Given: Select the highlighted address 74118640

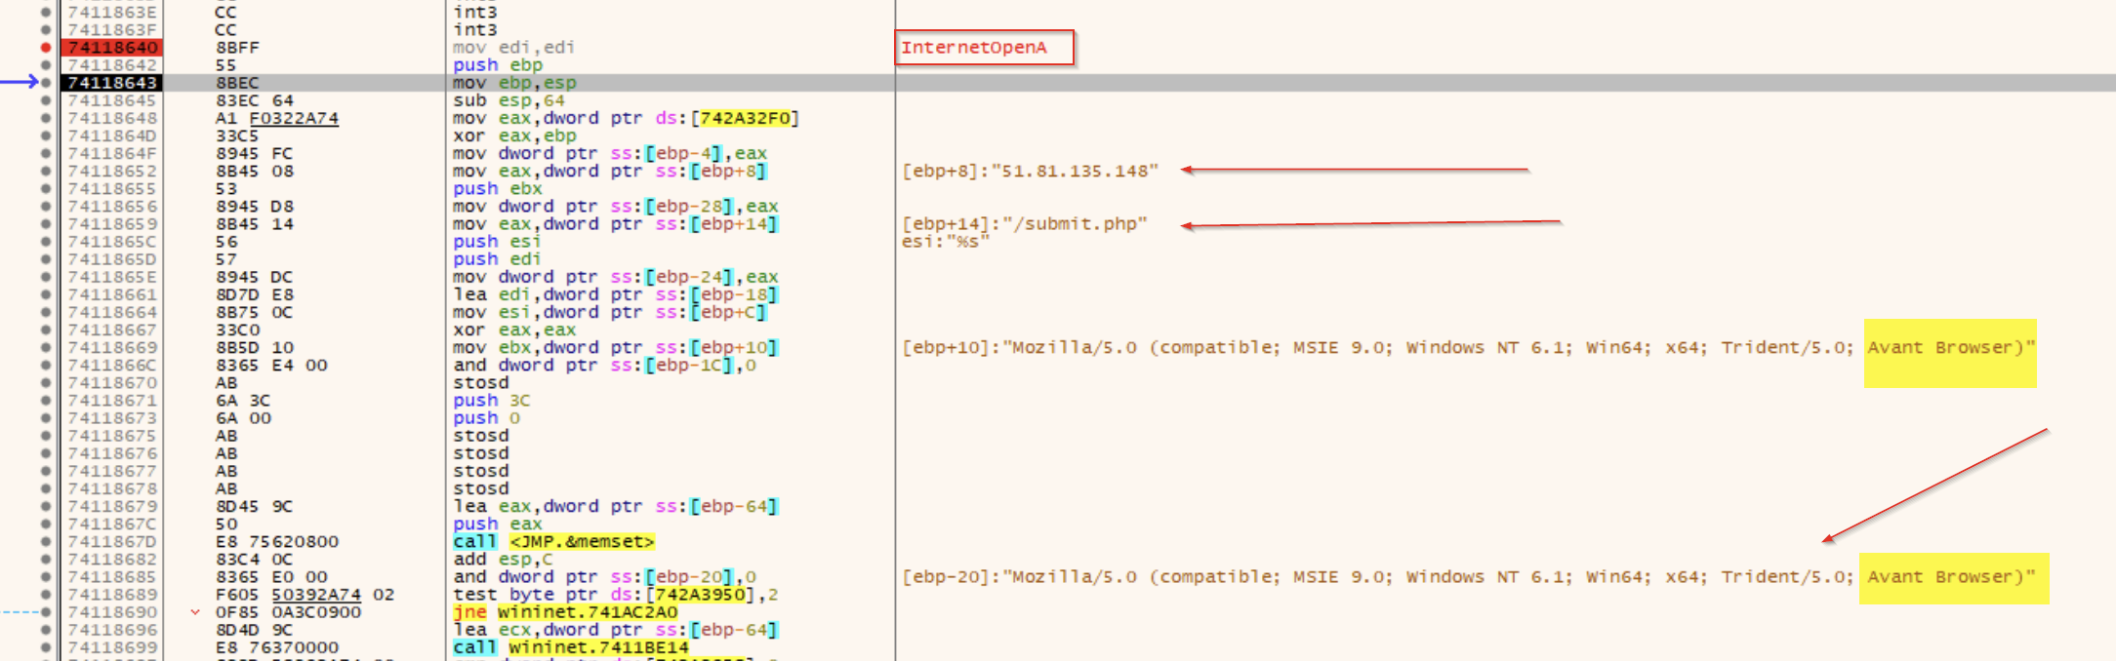Looking at the screenshot, I should [112, 48].
